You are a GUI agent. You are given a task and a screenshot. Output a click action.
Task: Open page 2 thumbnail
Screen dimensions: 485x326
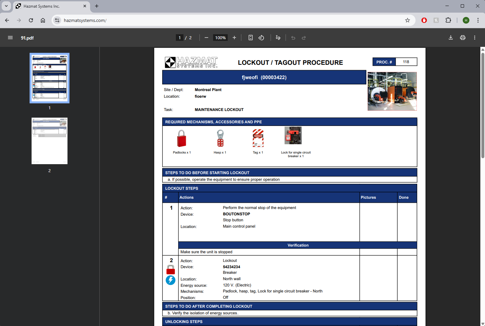click(x=50, y=141)
